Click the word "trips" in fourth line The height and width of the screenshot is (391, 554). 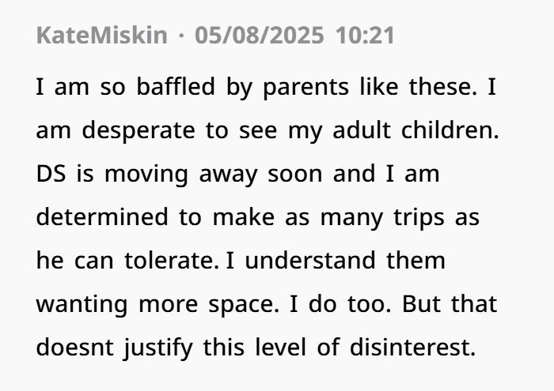point(419,218)
